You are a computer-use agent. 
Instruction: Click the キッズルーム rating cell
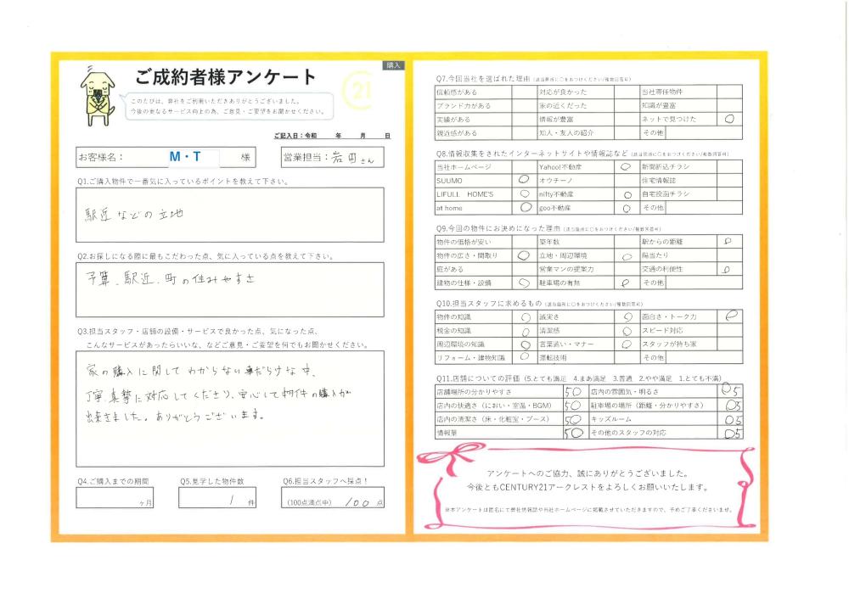point(729,419)
